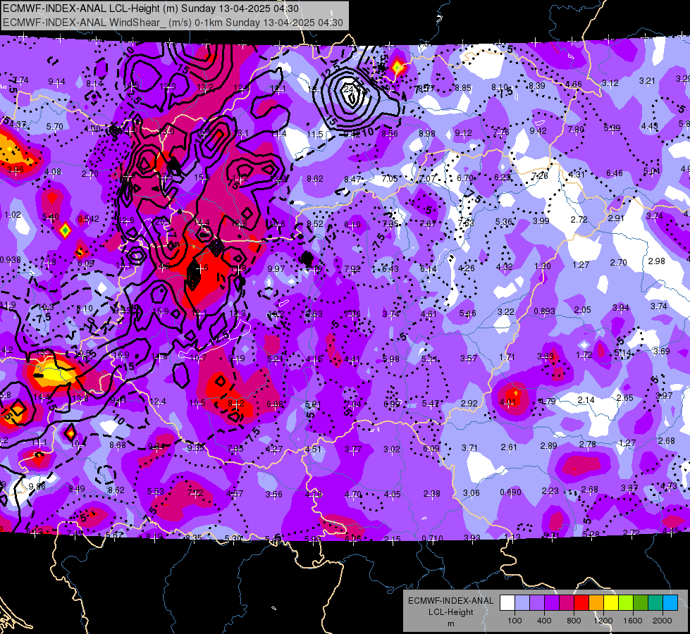Viewport: 690px width, 634px height.
Task: Click the wind shear value '8.85'
Action: click(463, 87)
